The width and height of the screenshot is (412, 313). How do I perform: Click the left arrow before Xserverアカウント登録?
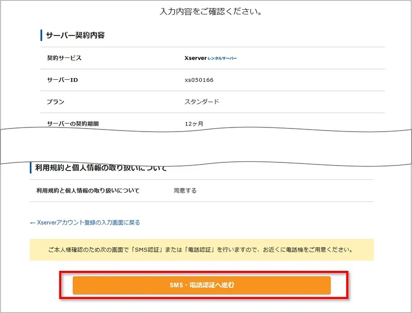(33, 223)
